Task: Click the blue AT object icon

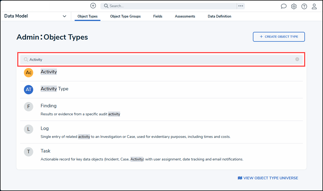Action: point(28,90)
